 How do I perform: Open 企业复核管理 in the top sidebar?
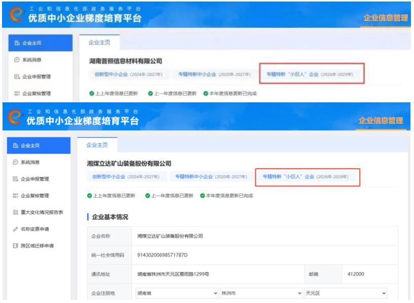click(41, 93)
